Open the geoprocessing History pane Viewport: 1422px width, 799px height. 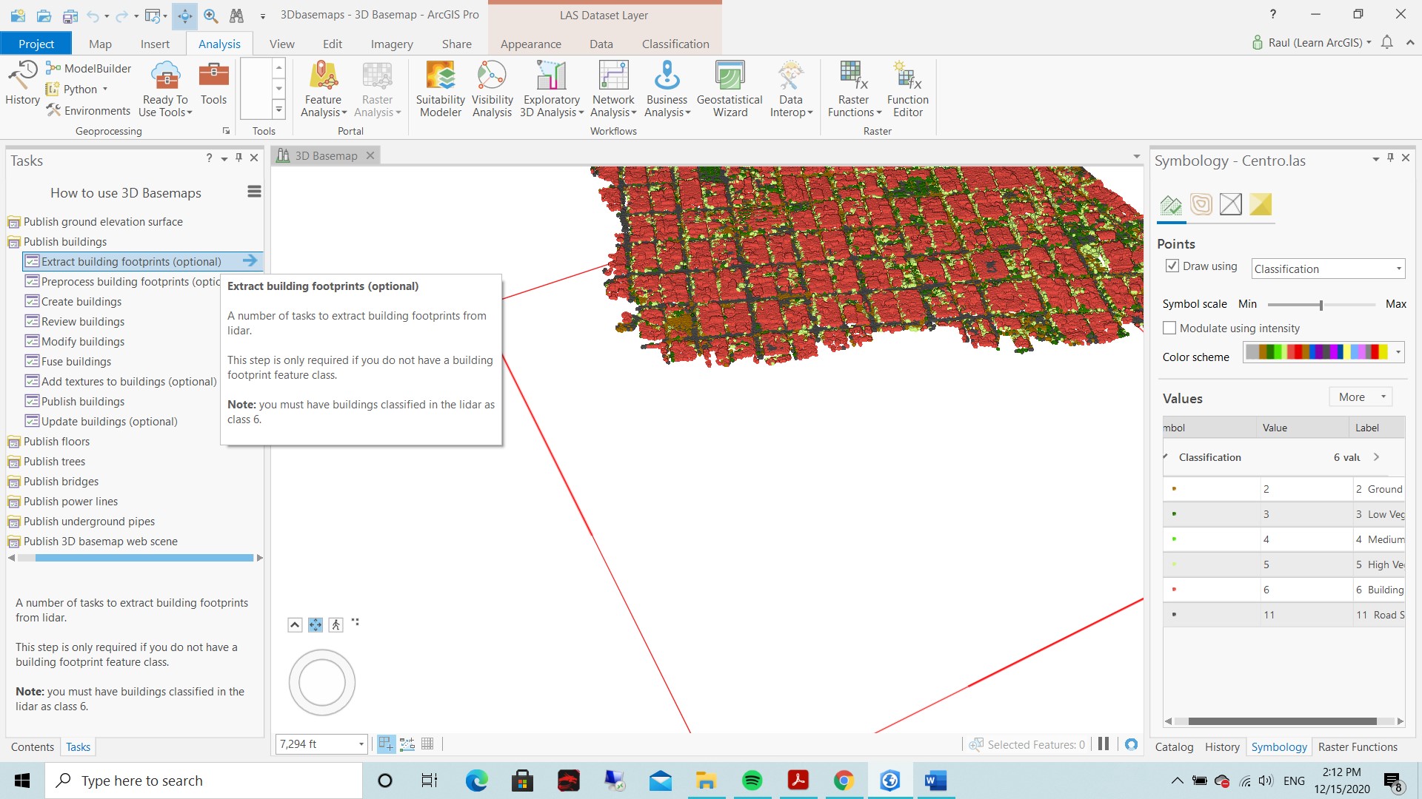coord(21,84)
